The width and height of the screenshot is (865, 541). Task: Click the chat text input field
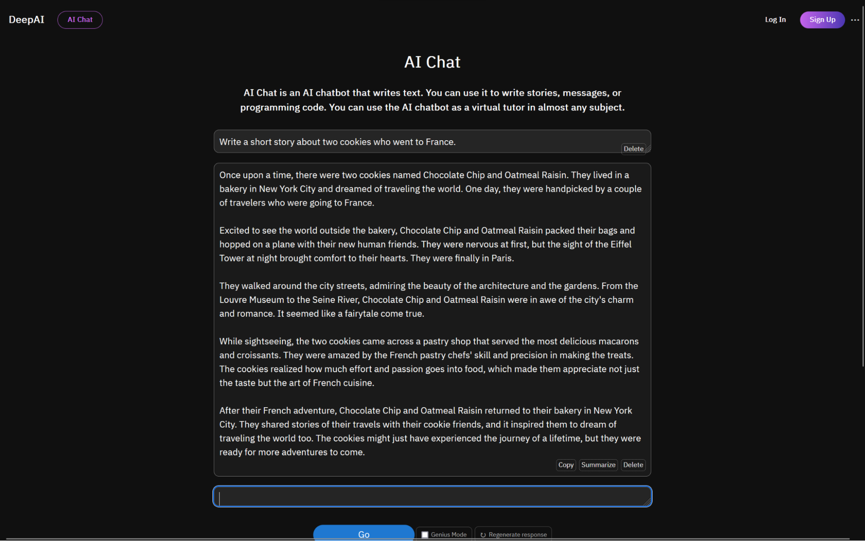coord(432,497)
